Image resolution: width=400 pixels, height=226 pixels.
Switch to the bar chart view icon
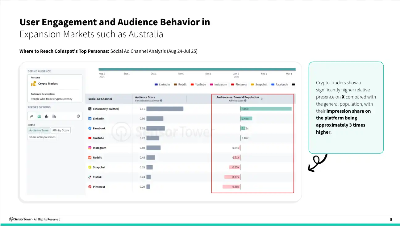click(47, 116)
